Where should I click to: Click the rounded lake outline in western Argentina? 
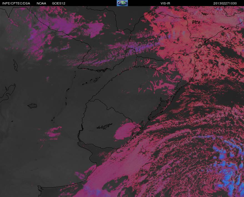coord(32,106)
